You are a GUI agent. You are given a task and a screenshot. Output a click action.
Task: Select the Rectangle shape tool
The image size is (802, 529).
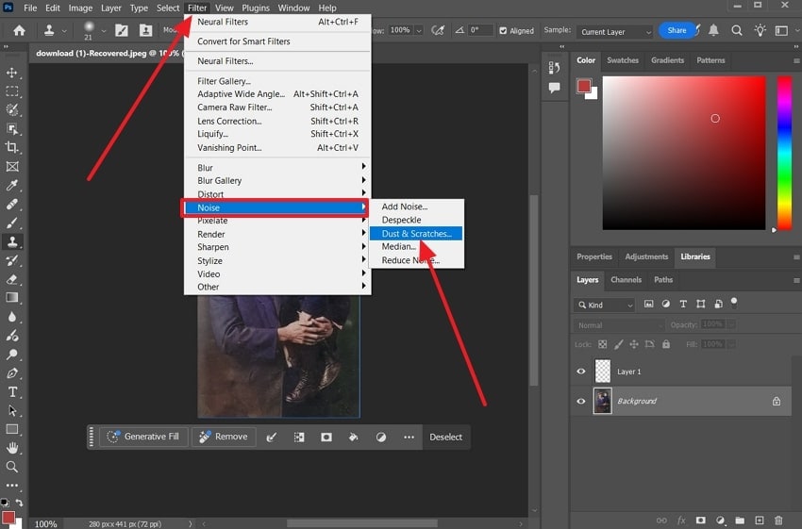(11, 429)
